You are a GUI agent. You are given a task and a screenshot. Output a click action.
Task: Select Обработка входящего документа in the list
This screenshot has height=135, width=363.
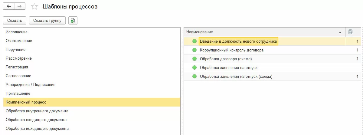pyautogui.click(x=92, y=120)
